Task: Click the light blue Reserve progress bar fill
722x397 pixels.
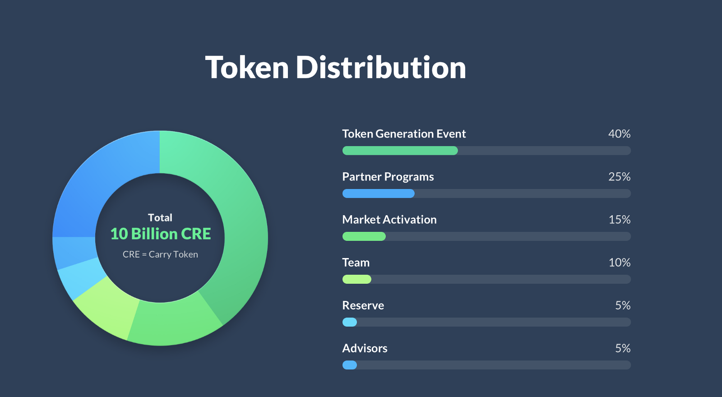Action: (350, 322)
